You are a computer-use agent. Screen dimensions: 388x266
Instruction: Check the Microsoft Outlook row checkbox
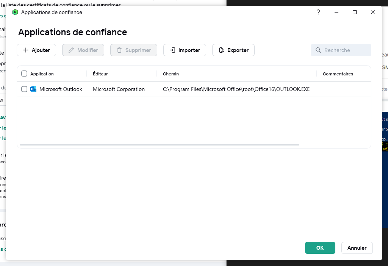(24, 89)
